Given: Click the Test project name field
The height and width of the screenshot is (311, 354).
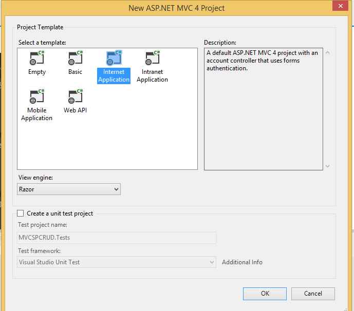Looking at the screenshot, I should [x=116, y=238].
